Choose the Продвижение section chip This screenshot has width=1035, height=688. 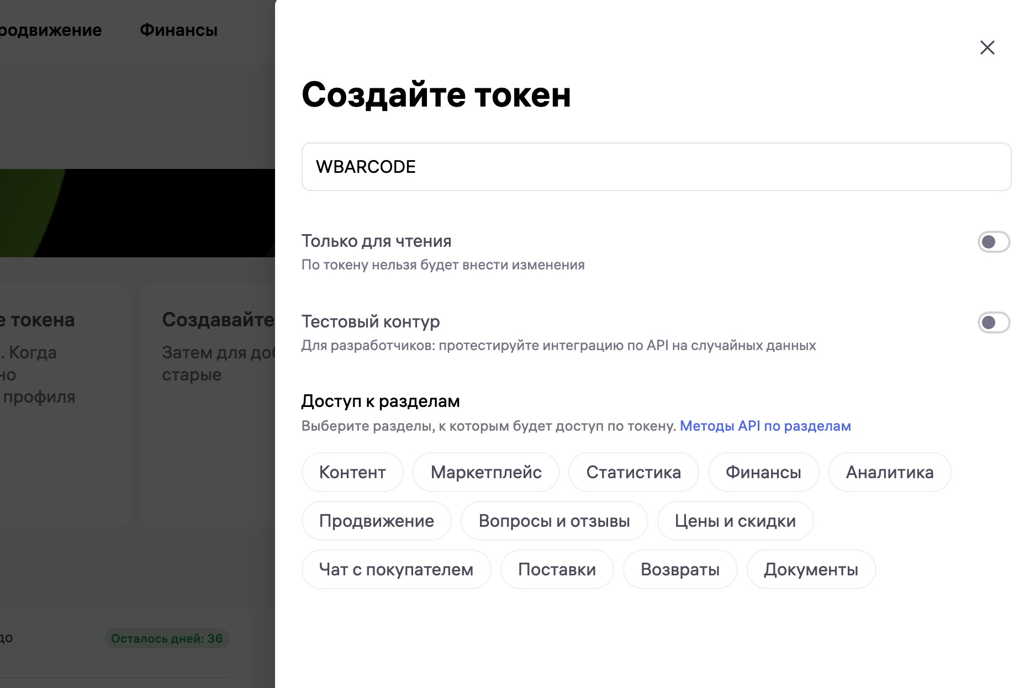pyautogui.click(x=376, y=521)
